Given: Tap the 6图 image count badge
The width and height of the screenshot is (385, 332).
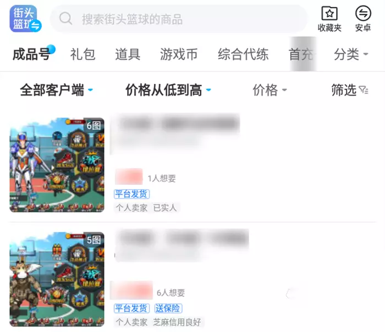Looking at the screenshot, I should click(x=94, y=125).
